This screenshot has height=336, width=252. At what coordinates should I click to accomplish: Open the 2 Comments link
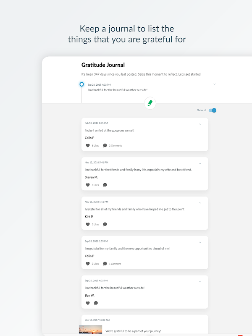(115, 146)
